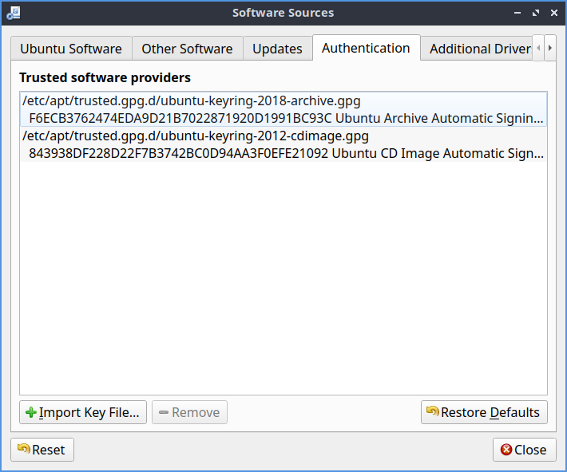Click the green plus icon on Import Key File
Screen dimensions: 567x472
point(31,412)
